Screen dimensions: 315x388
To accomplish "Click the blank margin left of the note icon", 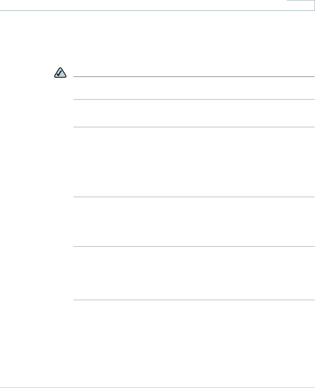I will (26, 73).
